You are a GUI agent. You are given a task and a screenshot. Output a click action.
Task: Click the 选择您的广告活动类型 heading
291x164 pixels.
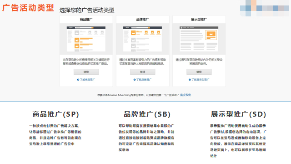coord(87,10)
